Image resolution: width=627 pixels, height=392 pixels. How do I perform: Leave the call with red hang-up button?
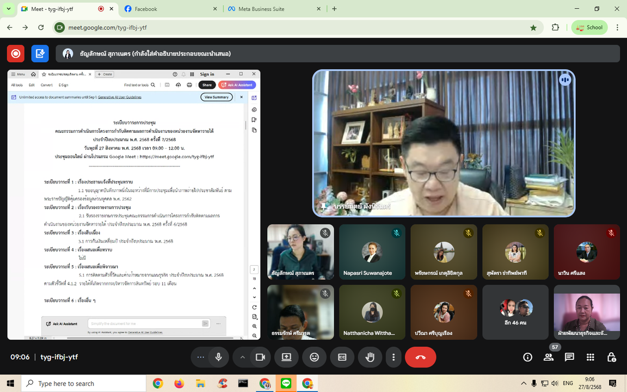click(420, 357)
